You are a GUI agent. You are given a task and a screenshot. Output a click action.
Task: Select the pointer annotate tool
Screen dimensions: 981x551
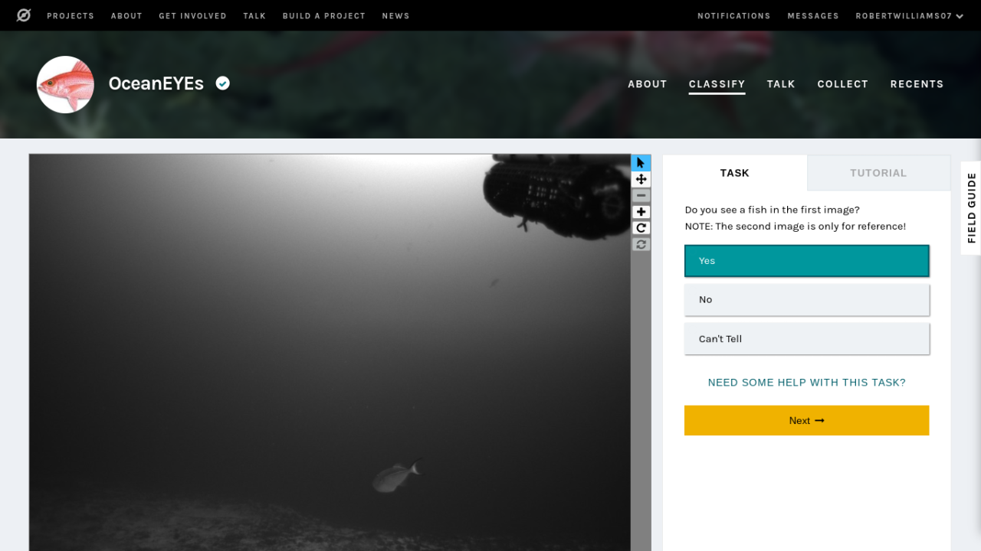point(641,163)
